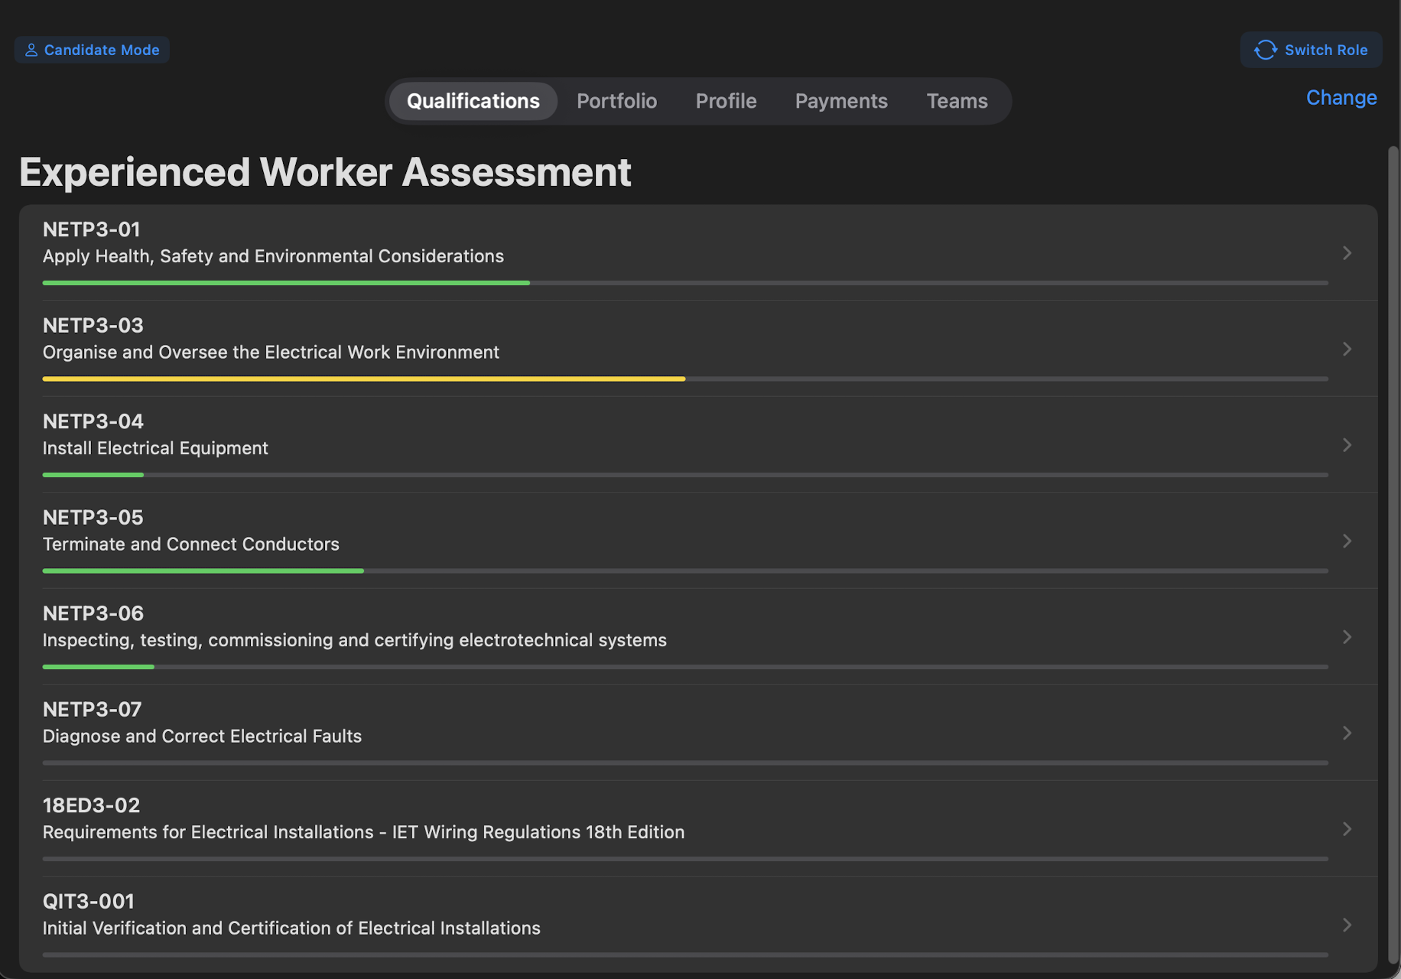Click the circular refresh icon beside Switch Role
The height and width of the screenshot is (979, 1401).
click(1266, 49)
